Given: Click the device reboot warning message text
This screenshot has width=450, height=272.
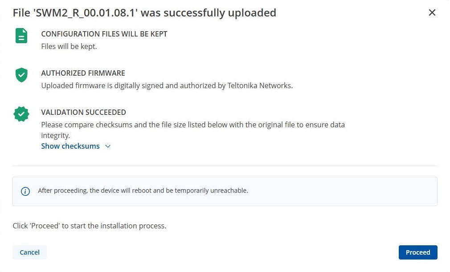Looking at the screenshot, I should (x=143, y=191).
